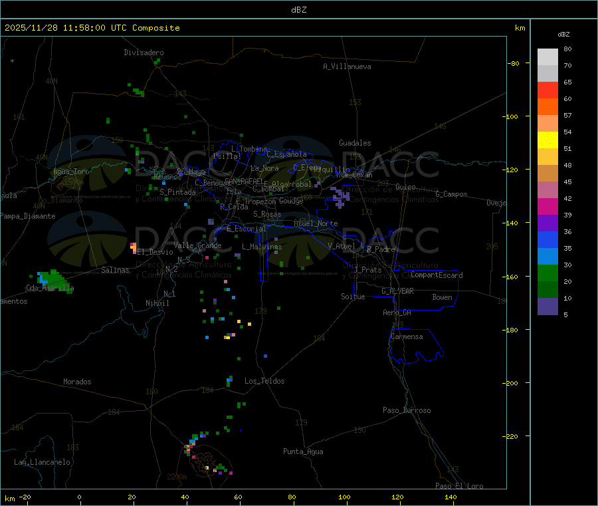Click the Lag_Llancanelo label
598x506 pixels.
click(43, 461)
